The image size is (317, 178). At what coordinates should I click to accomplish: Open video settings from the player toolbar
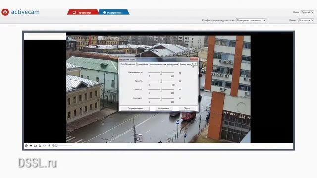coord(26,146)
